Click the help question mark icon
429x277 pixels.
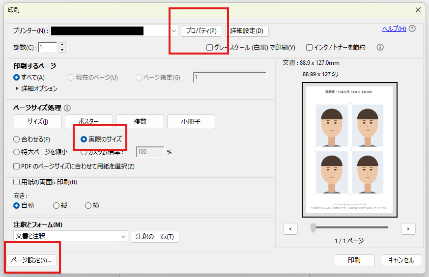tap(412, 28)
